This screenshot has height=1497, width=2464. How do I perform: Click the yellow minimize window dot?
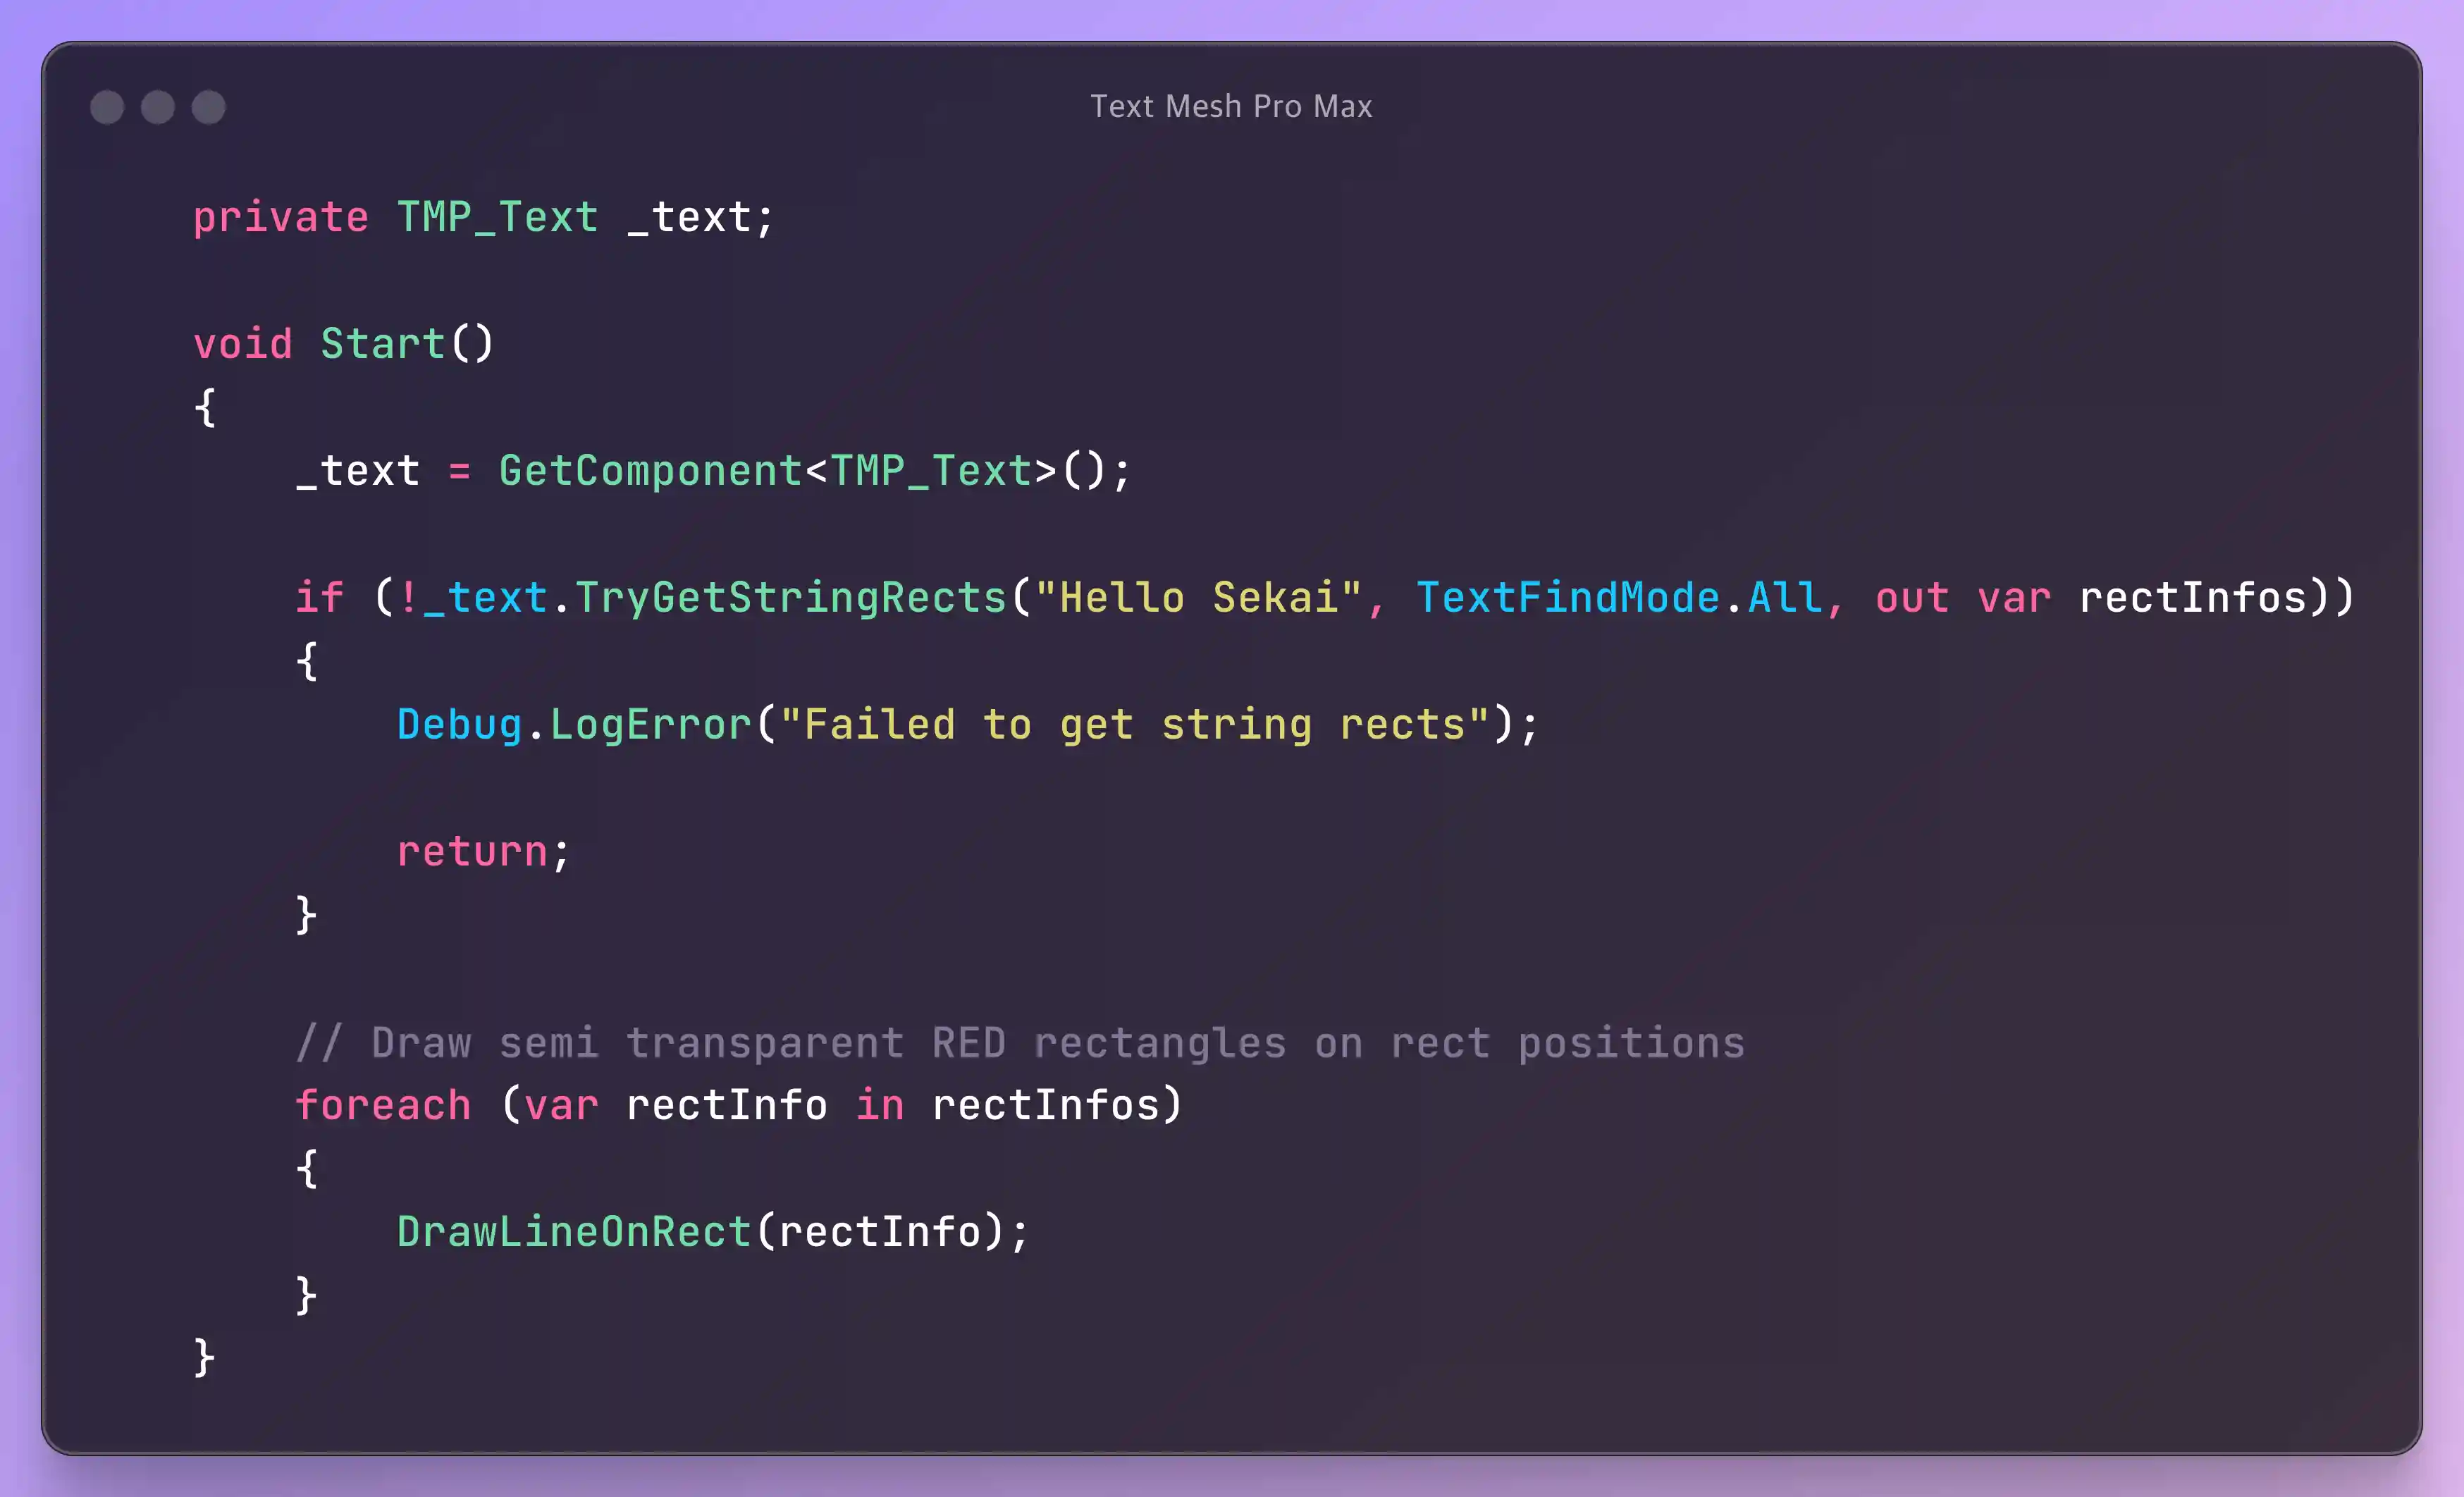point(158,106)
